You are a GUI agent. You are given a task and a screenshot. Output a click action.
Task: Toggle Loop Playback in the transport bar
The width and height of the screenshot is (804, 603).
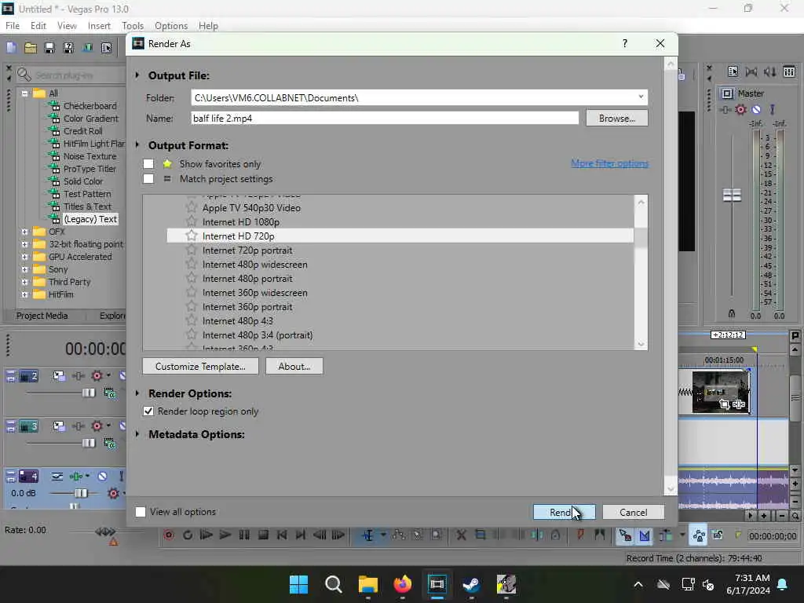tap(188, 535)
